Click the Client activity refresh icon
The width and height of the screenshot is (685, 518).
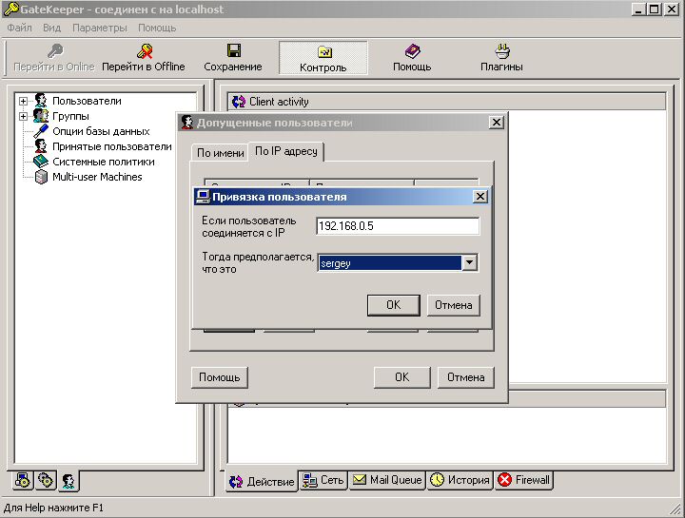pyautogui.click(x=239, y=102)
